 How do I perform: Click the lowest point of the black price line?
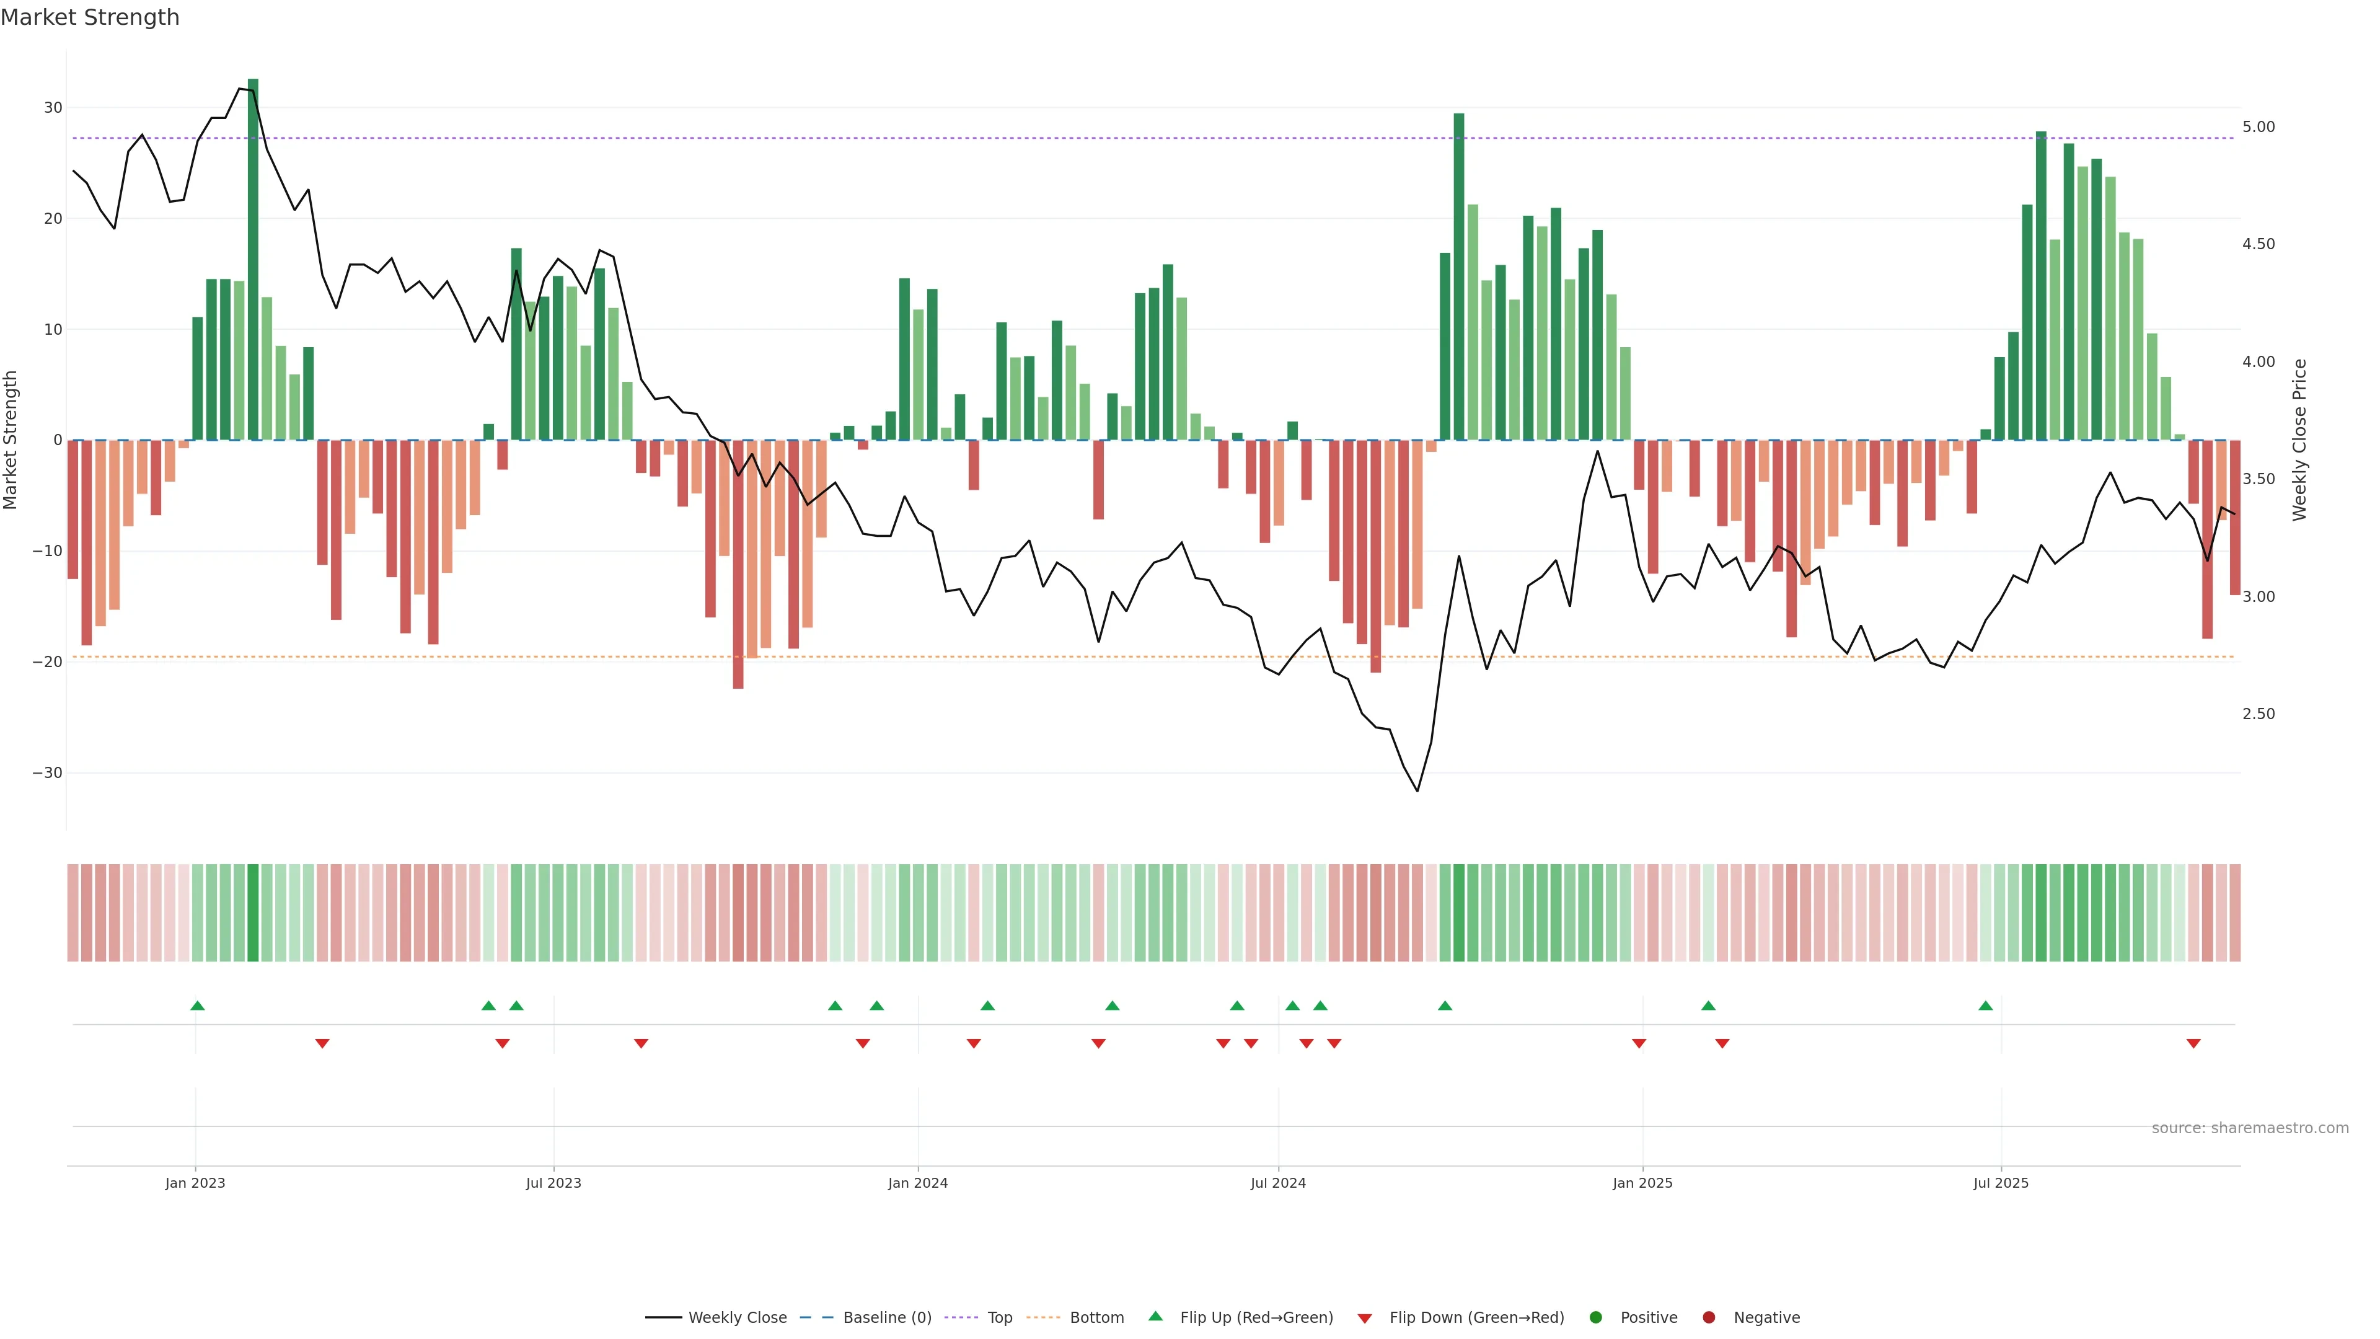click(x=1417, y=790)
